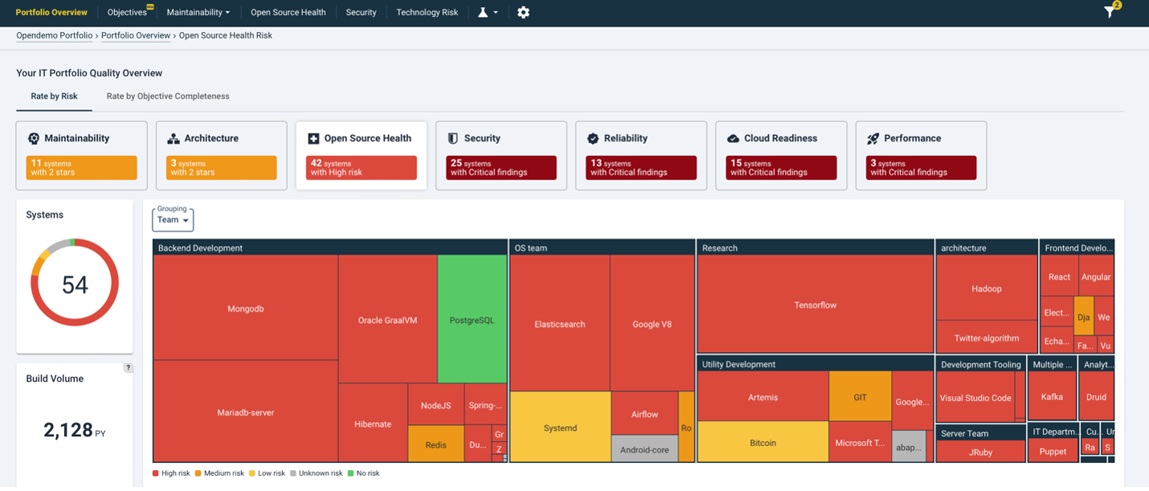The width and height of the screenshot is (1149, 491).
Task: Click 42 systems with High risk badge
Action: (x=361, y=168)
